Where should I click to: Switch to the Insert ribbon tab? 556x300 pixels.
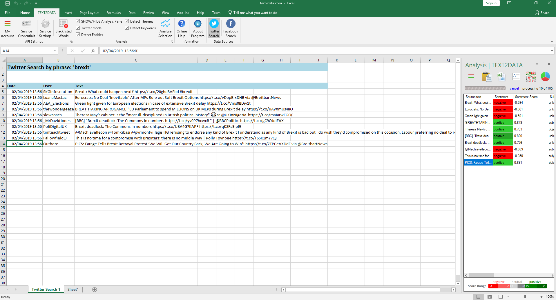[x=68, y=13]
